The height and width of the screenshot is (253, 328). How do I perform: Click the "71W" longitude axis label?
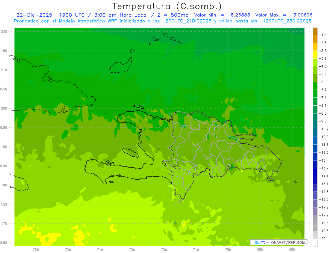point(196,249)
